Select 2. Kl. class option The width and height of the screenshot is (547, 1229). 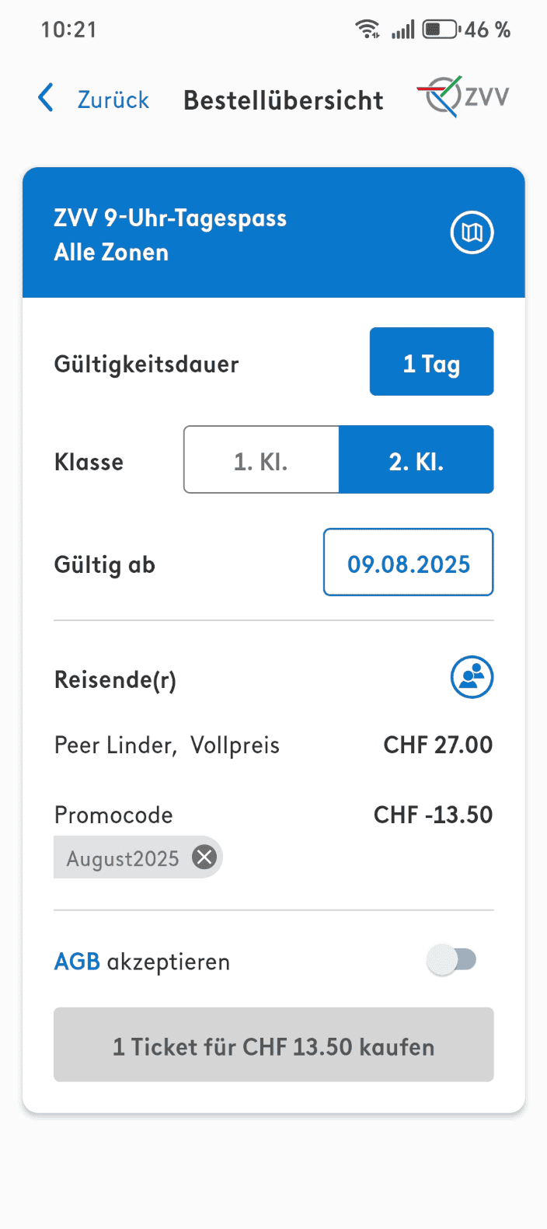(416, 460)
